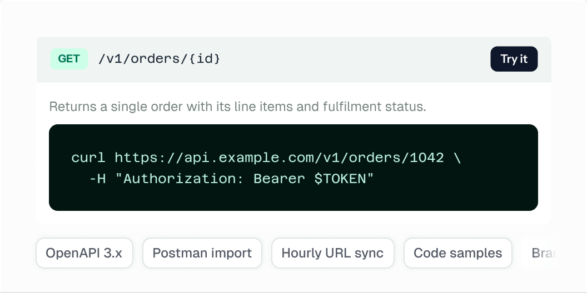Image resolution: width=587 pixels, height=293 pixels.
Task: Click the /v1/orders/{id} endpoint path
Action: click(x=159, y=59)
